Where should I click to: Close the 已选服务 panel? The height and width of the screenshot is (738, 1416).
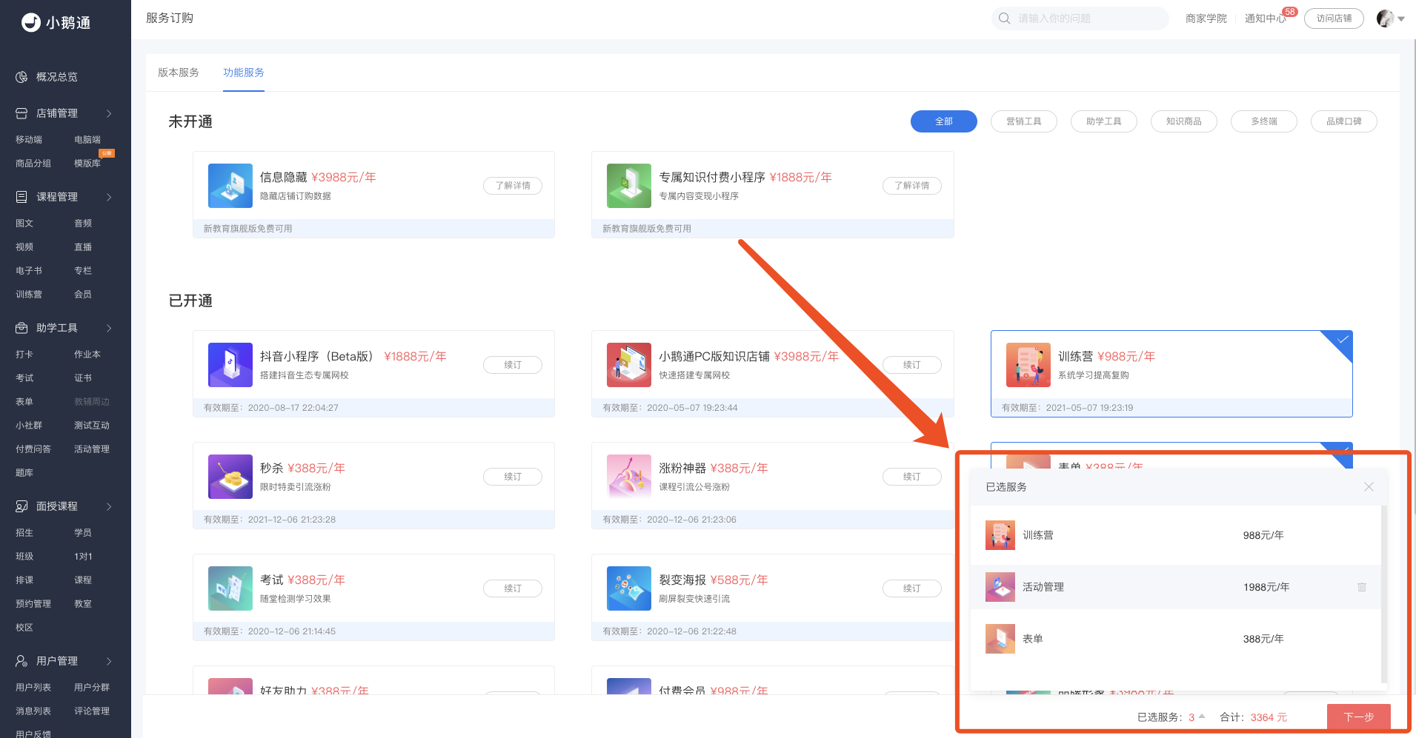coord(1369,487)
